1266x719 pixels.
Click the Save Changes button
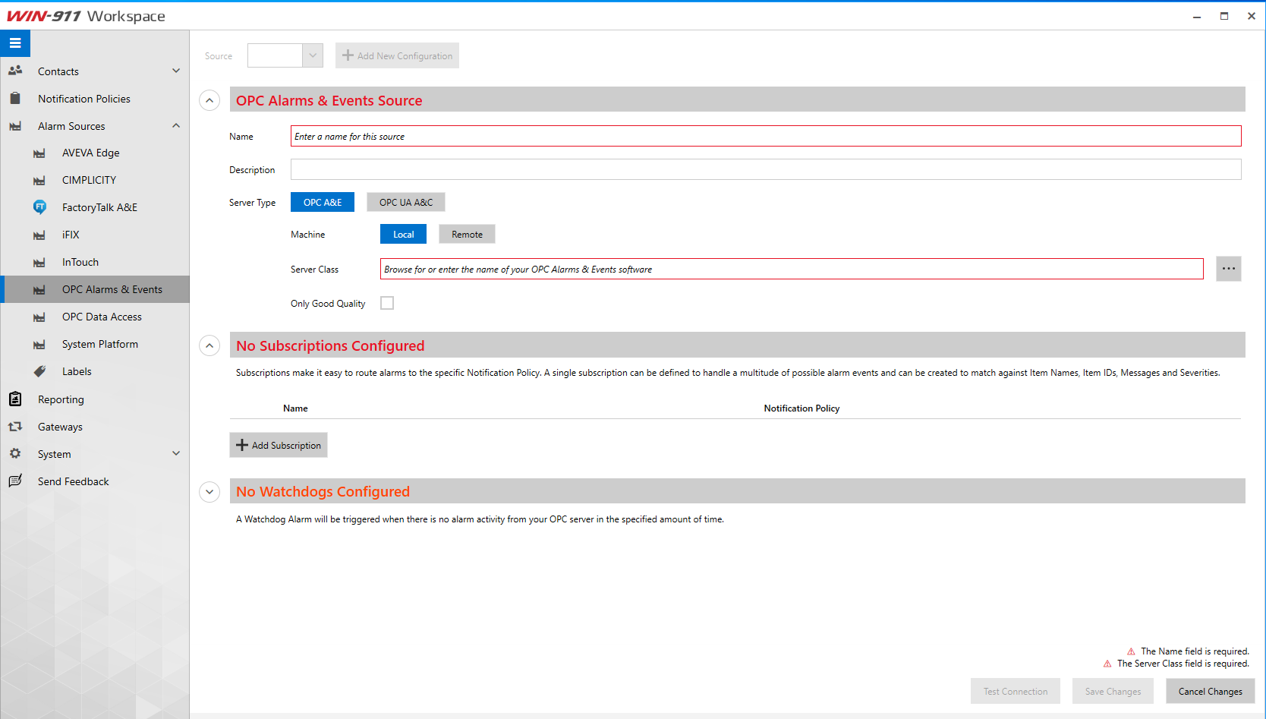[1113, 691]
